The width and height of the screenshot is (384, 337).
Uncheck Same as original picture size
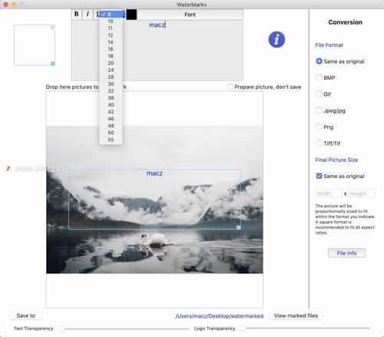coord(319,176)
